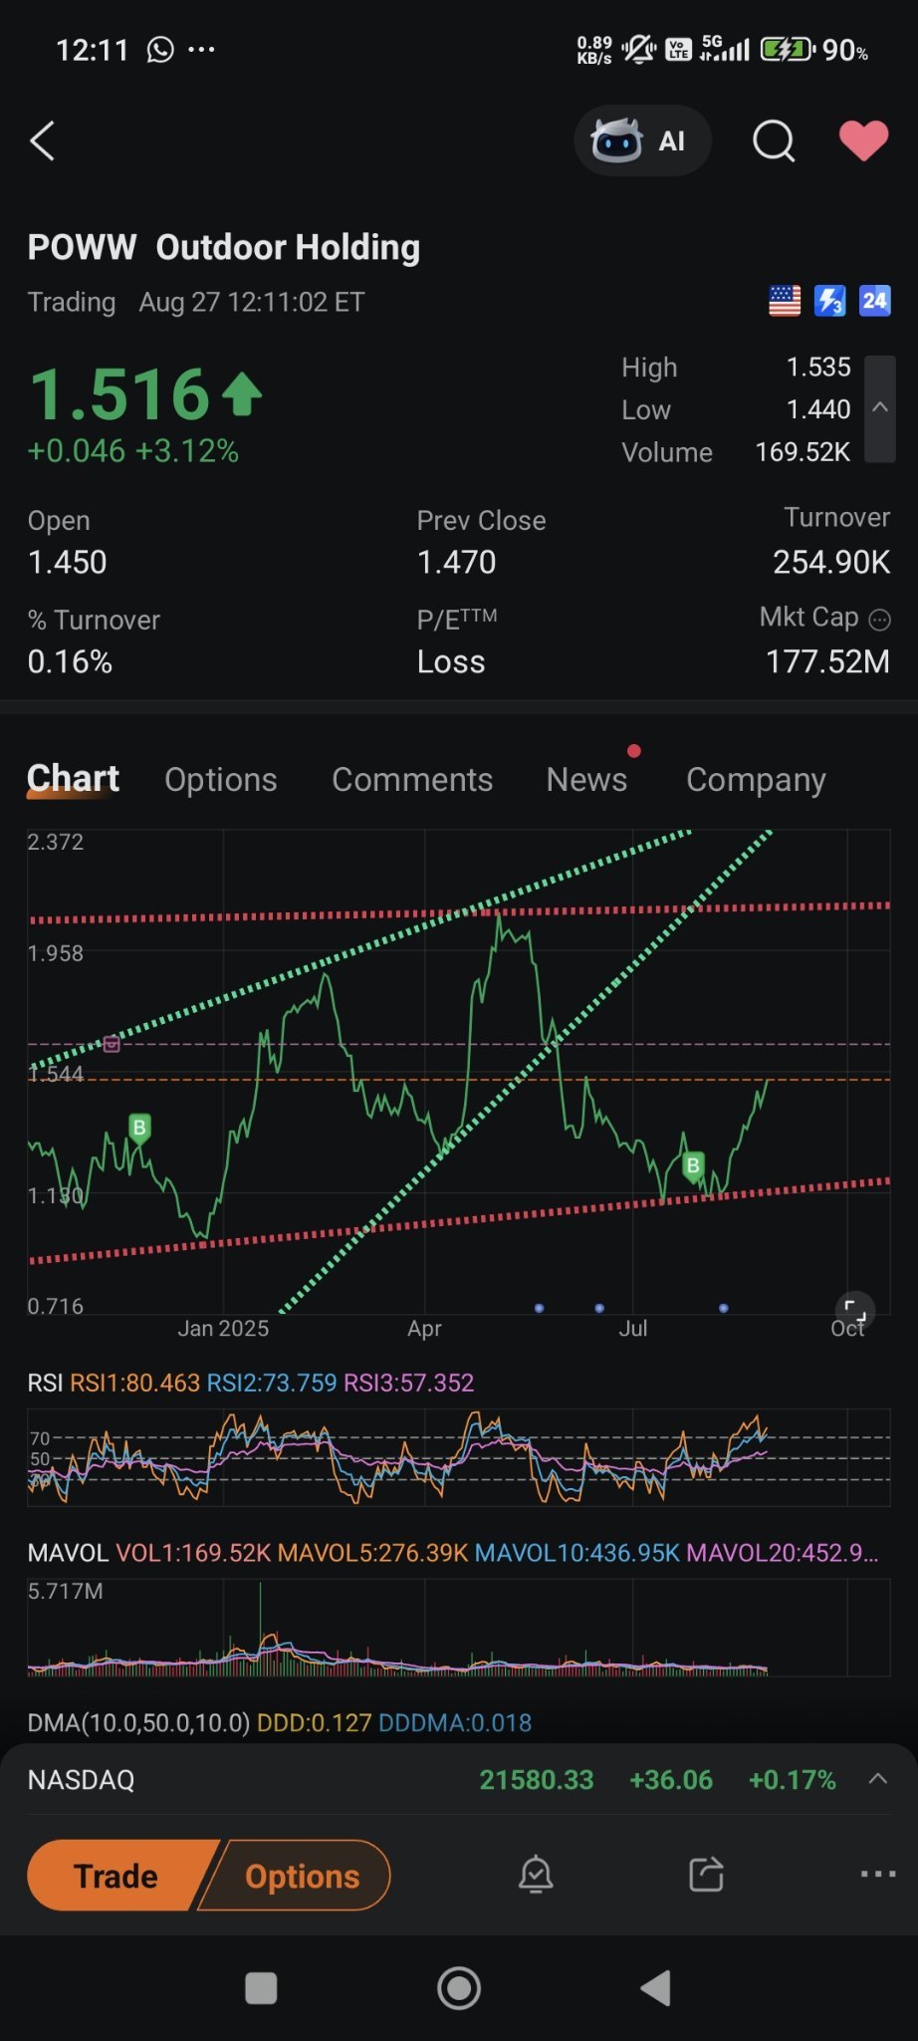The height and width of the screenshot is (2041, 918).
Task: Select the Chart tab
Action: point(73,779)
